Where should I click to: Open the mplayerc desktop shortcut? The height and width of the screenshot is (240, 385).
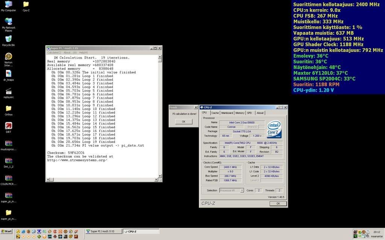click(x=8, y=91)
